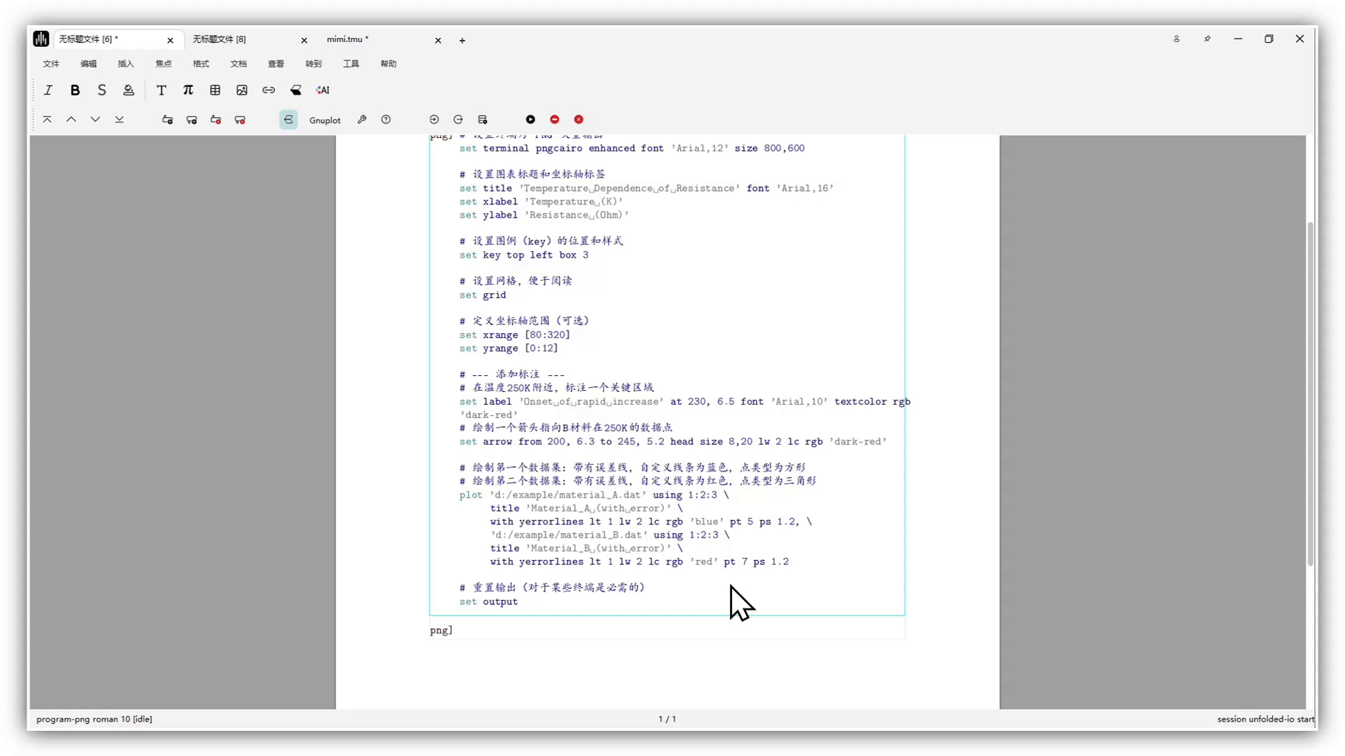1345x756 pixels.
Task: Open the AI assistant tool
Action: 322,90
